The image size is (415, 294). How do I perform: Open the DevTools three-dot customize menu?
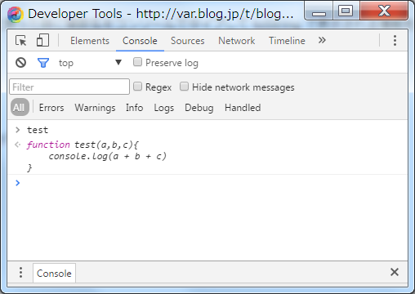point(395,41)
